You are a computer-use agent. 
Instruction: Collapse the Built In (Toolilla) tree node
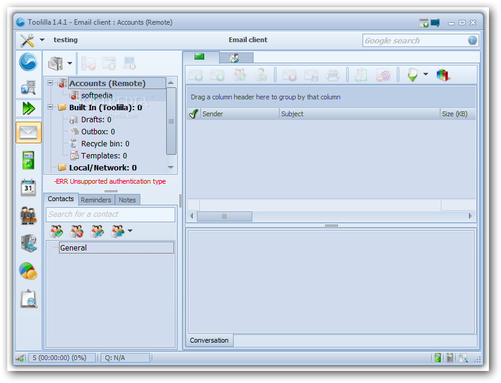pyautogui.click(x=50, y=107)
